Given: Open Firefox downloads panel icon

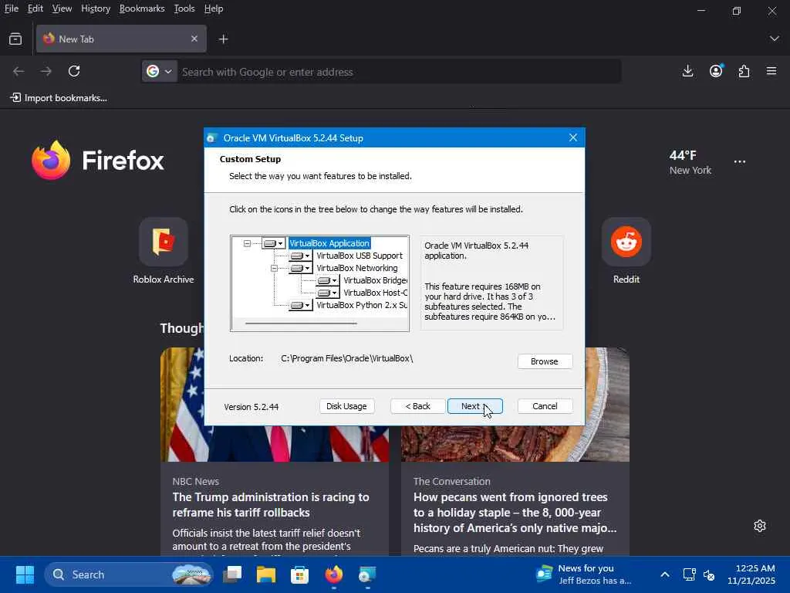Looking at the screenshot, I should [x=687, y=72].
